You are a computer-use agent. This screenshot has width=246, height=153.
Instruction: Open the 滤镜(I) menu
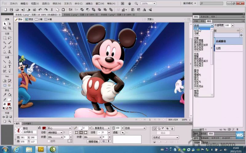tap(89, 3)
